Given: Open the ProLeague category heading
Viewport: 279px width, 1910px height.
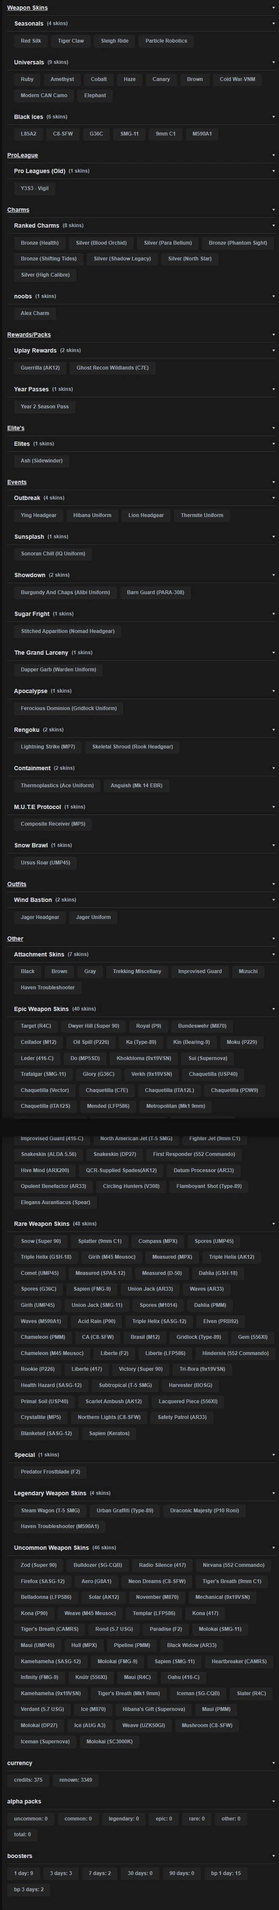Looking at the screenshot, I should pyautogui.click(x=22, y=155).
